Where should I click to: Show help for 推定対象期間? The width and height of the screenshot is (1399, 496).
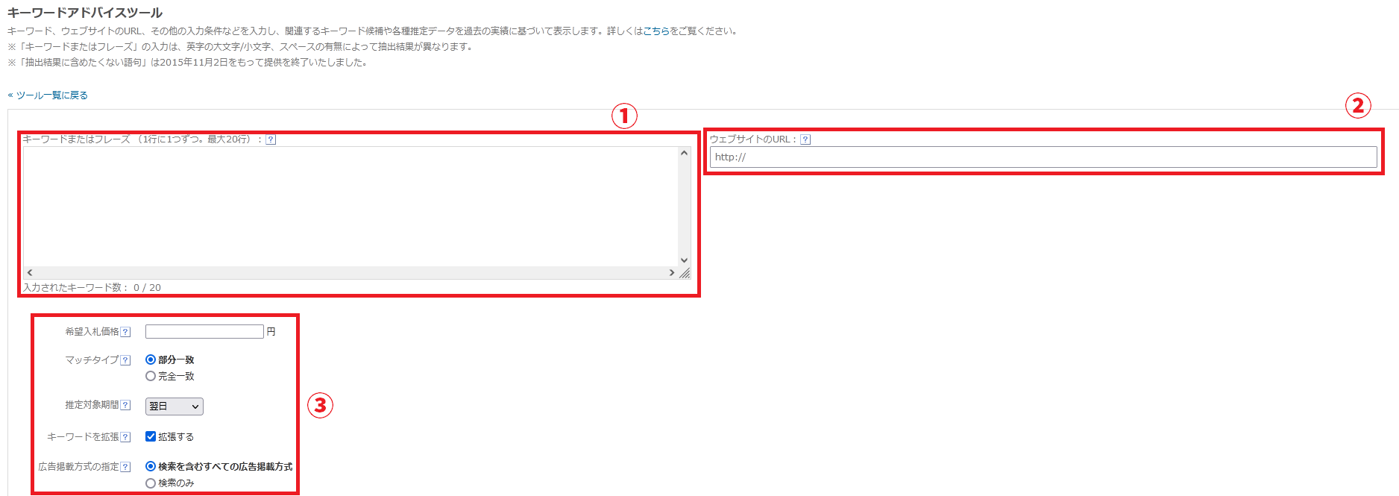[x=126, y=405]
